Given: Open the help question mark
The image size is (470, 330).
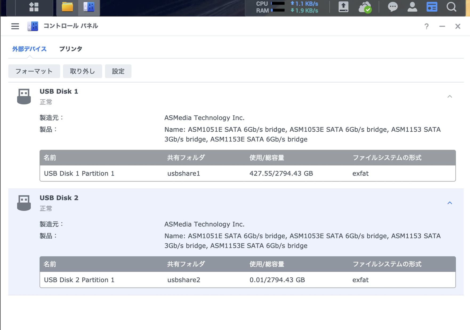Looking at the screenshot, I should (x=427, y=26).
